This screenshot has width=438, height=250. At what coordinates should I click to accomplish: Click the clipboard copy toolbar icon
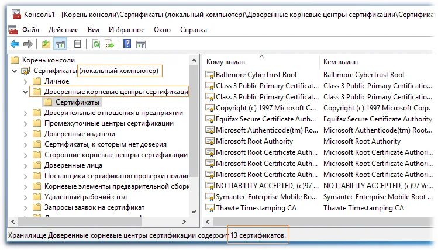78,44
